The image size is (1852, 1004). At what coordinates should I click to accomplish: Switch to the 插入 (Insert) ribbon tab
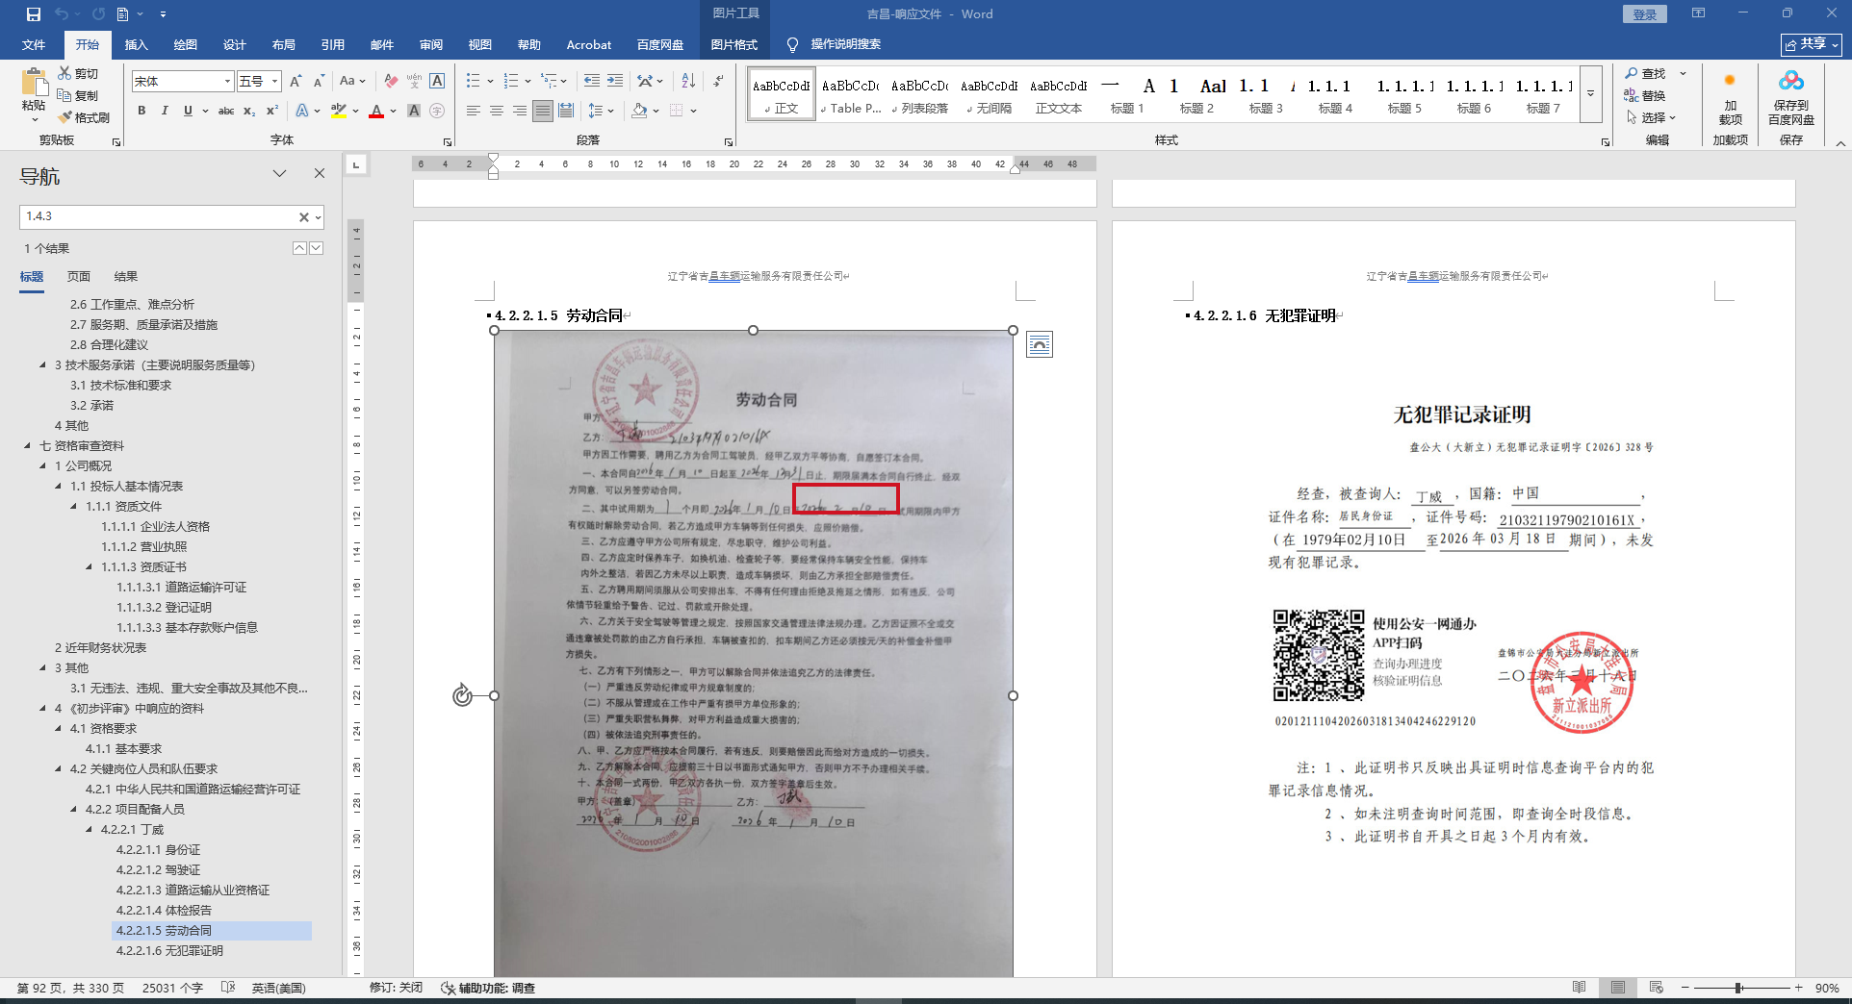pos(137,44)
